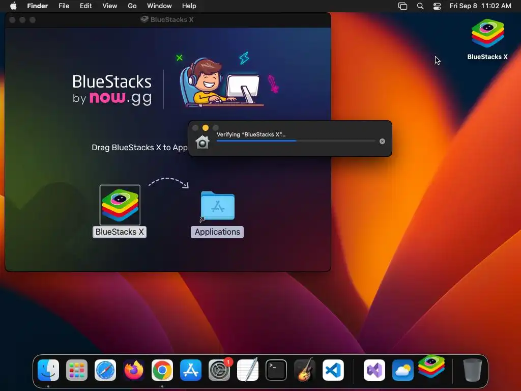
Task: Launch Safari from the Dock
Action: [x=105, y=370]
